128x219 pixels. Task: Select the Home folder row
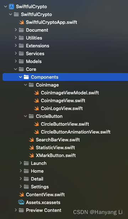[x=65, y=171]
